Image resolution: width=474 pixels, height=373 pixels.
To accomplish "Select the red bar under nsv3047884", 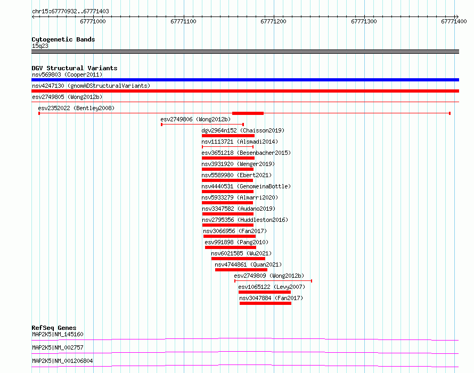I will 265,303.
